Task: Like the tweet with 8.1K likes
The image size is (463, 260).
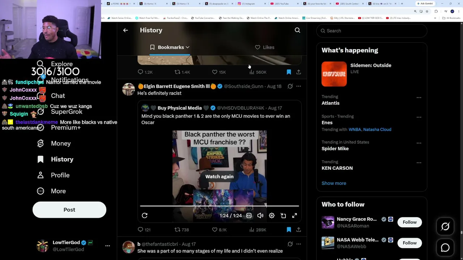Action: point(219,230)
